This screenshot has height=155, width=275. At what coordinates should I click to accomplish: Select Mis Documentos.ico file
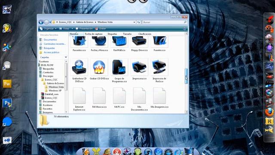pos(139,99)
